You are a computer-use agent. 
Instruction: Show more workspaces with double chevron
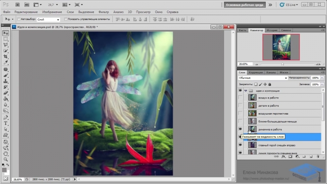270,5
